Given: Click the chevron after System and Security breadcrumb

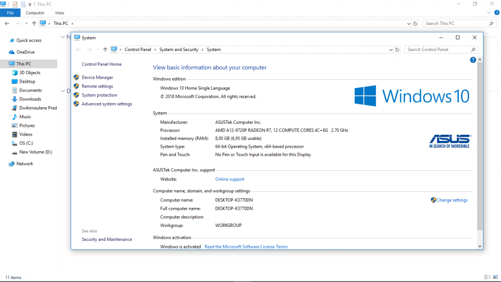Looking at the screenshot, I should click(x=203, y=50).
